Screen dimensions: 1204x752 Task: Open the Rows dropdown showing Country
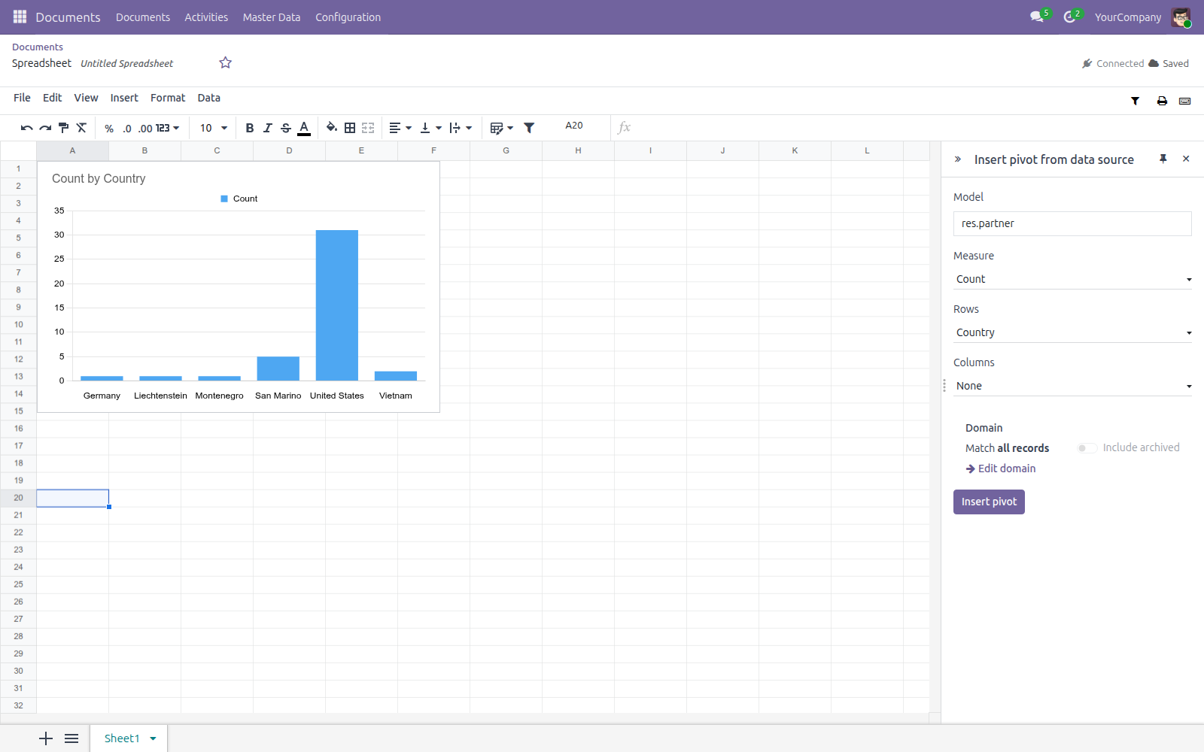point(1072,332)
